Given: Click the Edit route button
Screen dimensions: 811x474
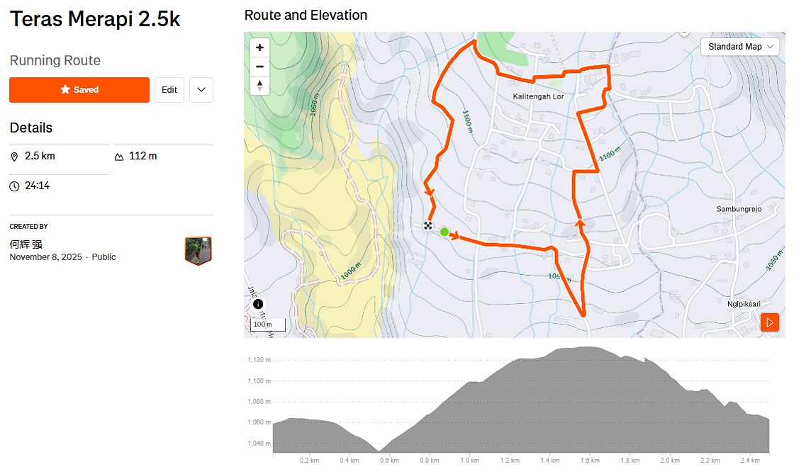Looking at the screenshot, I should (x=169, y=90).
